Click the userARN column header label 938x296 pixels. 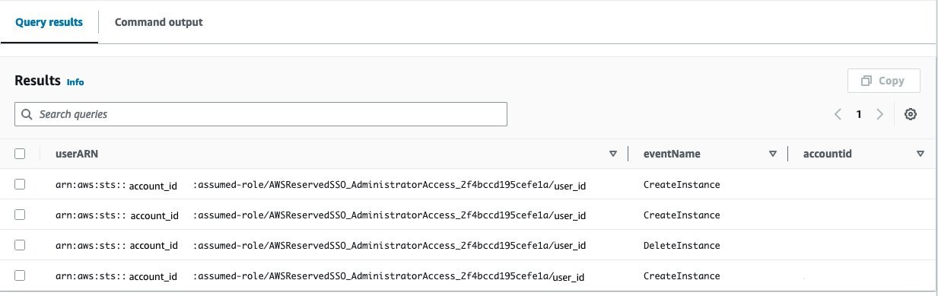coord(77,154)
